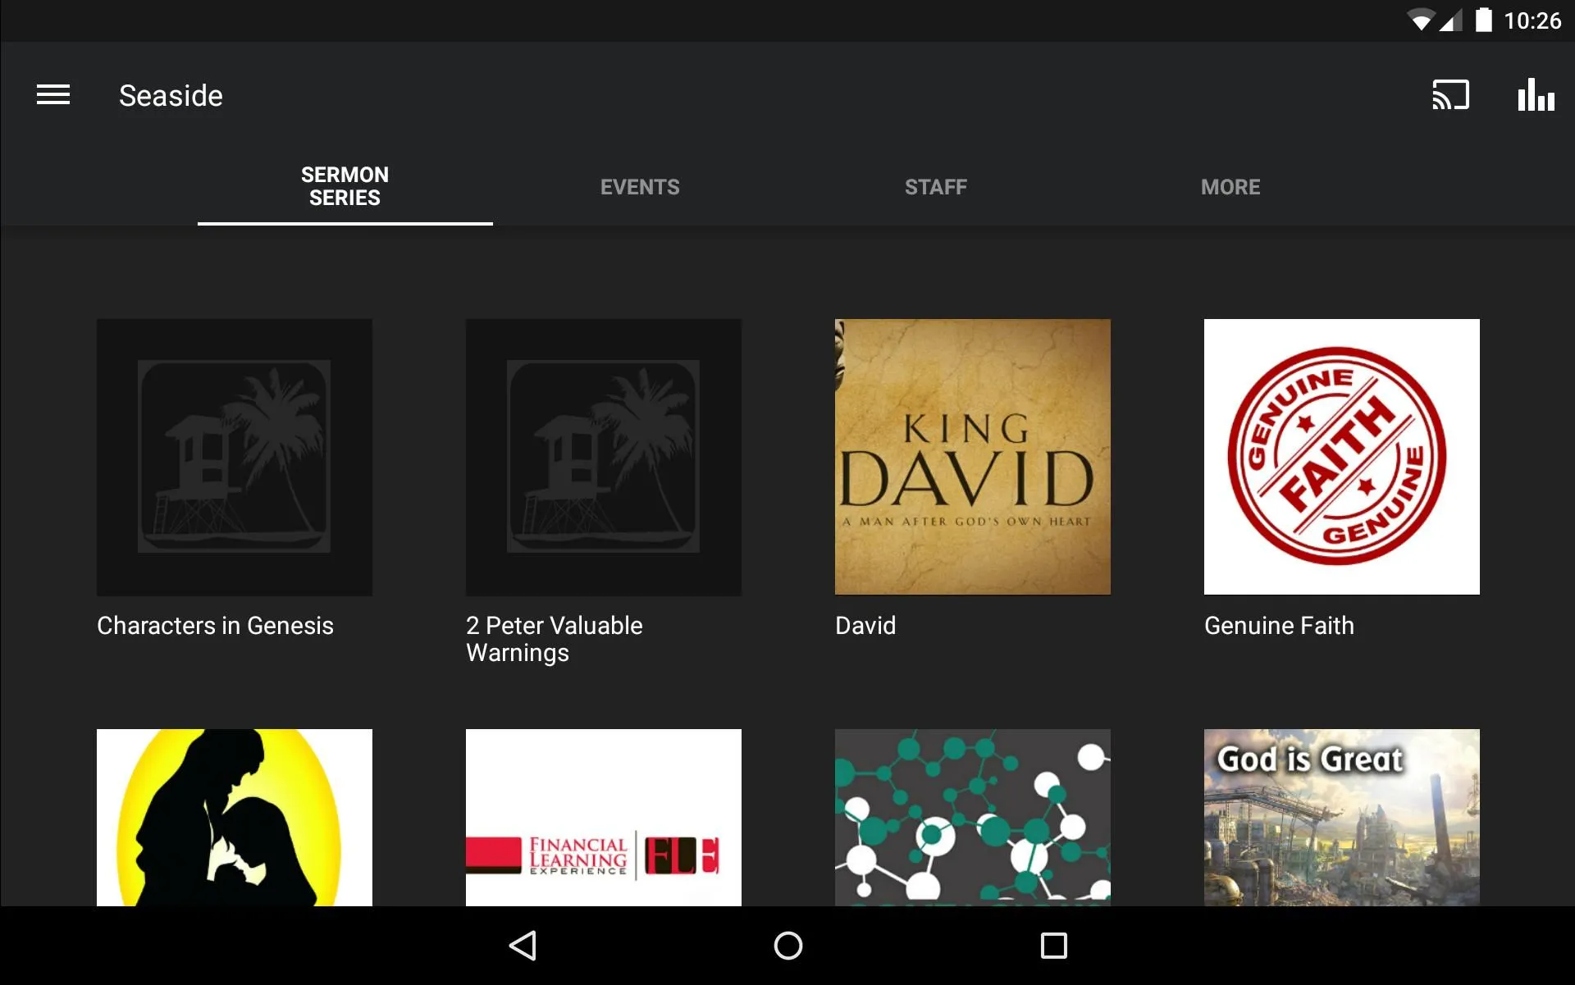Select the Financial Learning Experience series
Viewport: 1575px width, 985px height.
coord(603,817)
